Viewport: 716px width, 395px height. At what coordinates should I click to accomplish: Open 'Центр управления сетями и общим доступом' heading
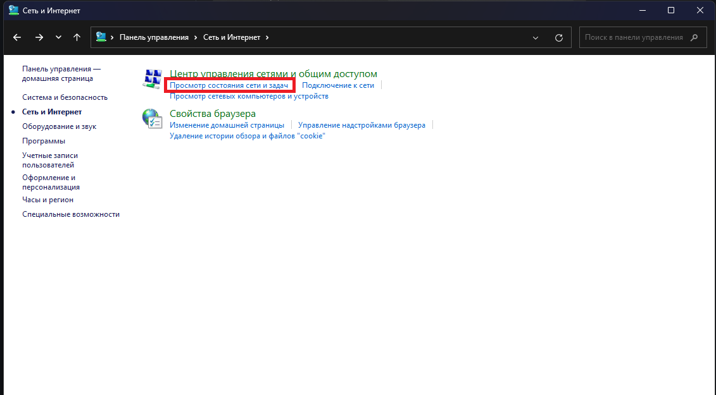tap(273, 74)
